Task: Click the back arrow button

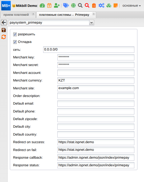Action: pos(4,23)
